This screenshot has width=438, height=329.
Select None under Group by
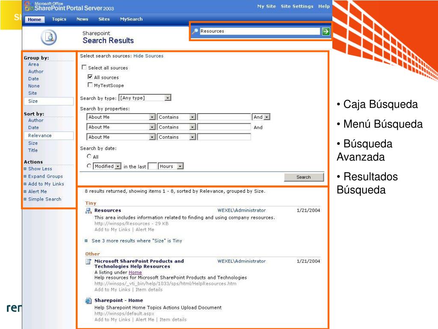(34, 86)
